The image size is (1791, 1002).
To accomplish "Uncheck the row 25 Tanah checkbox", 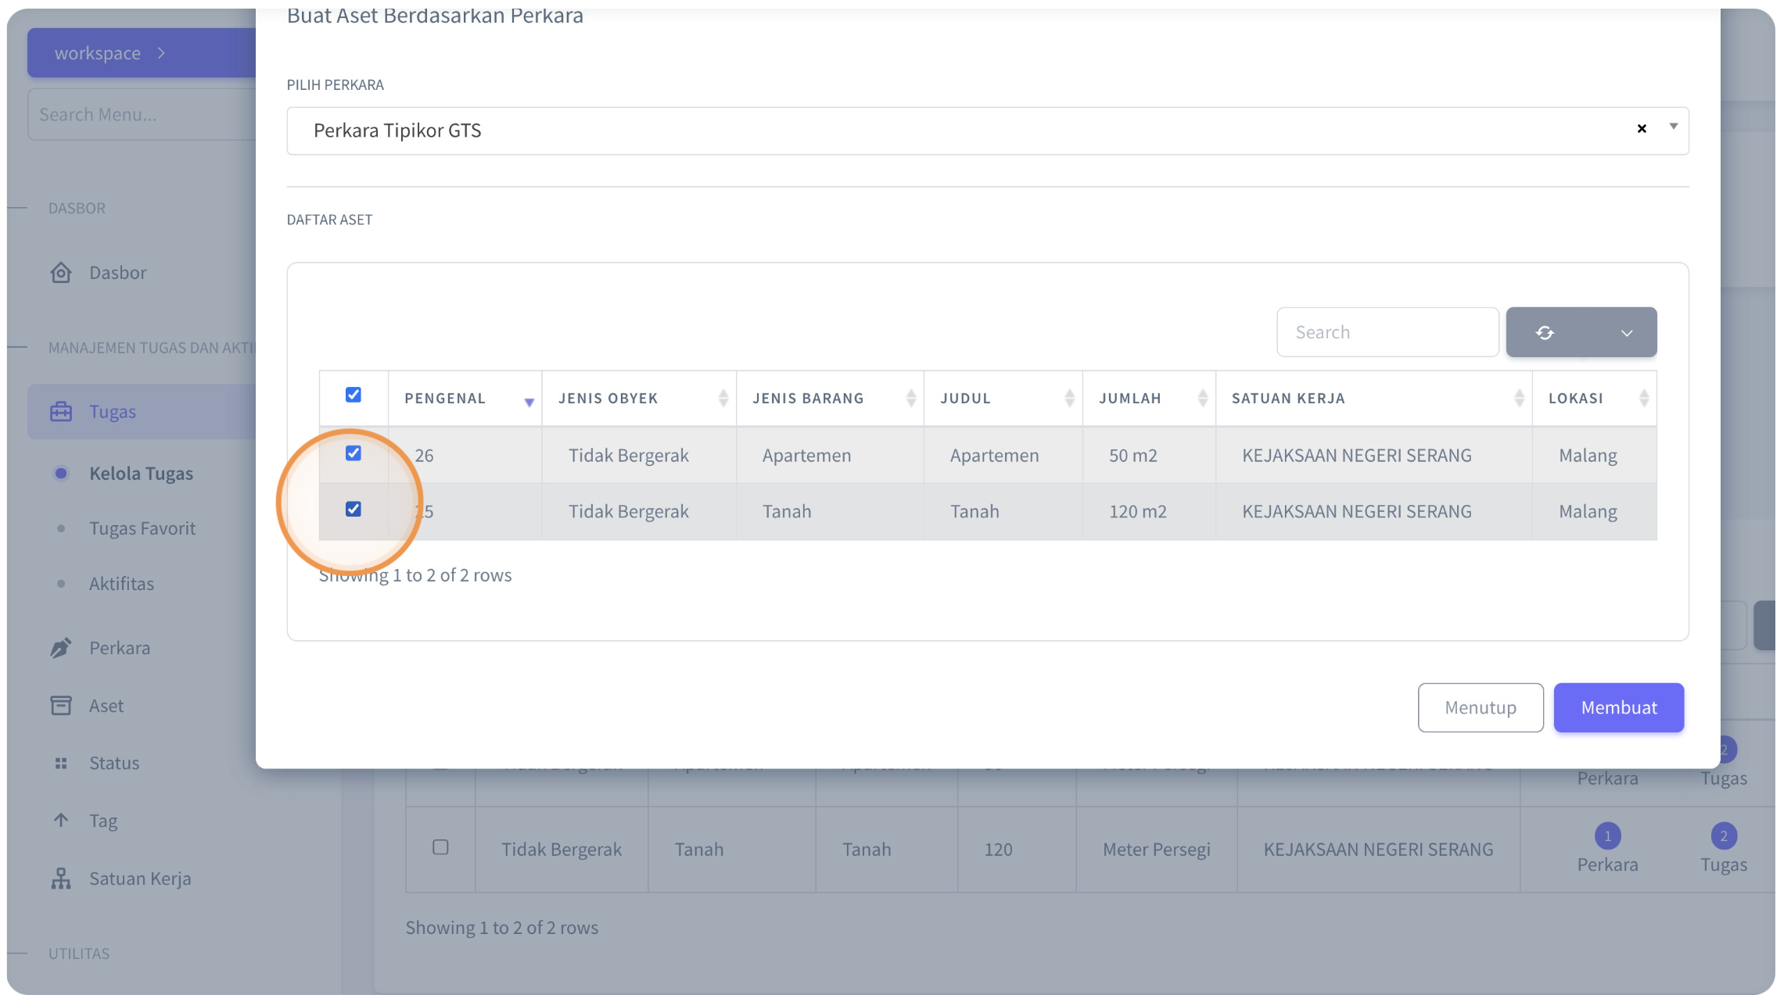I will click(354, 509).
